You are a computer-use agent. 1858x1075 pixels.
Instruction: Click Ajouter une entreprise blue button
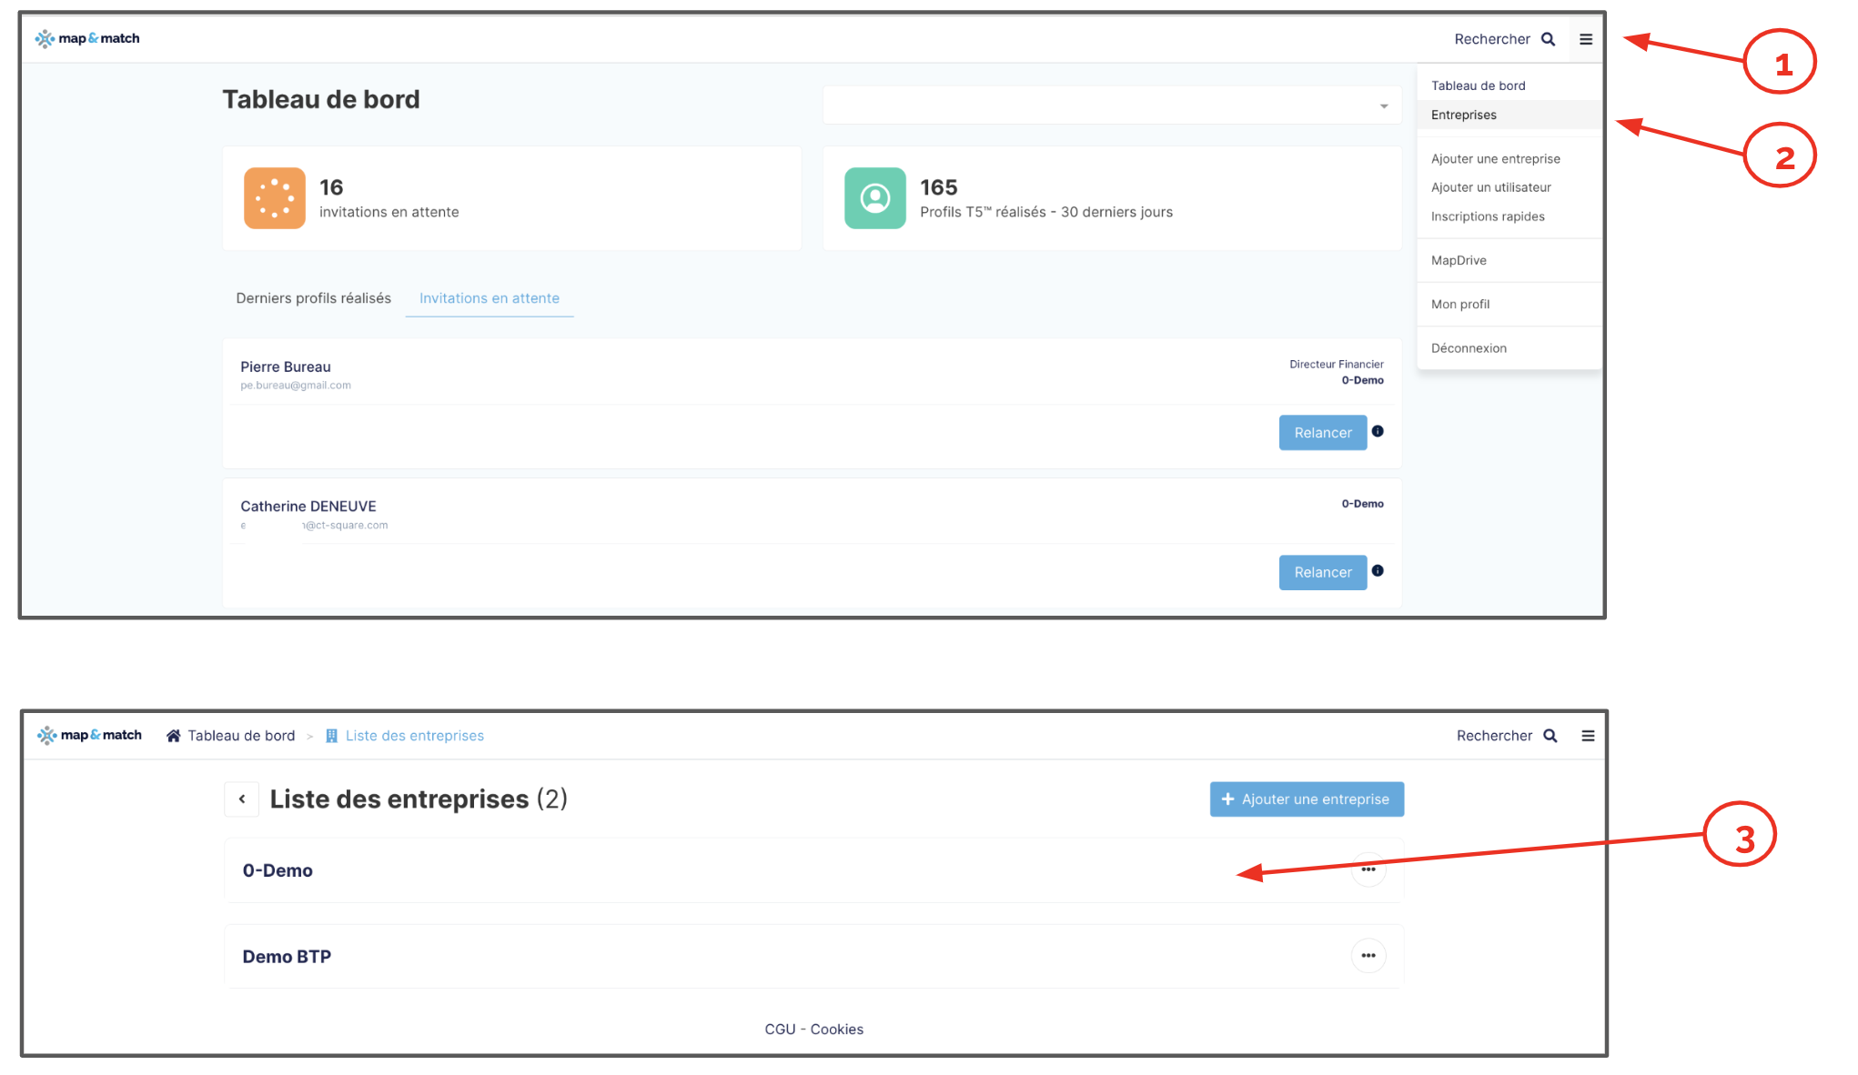coord(1306,799)
